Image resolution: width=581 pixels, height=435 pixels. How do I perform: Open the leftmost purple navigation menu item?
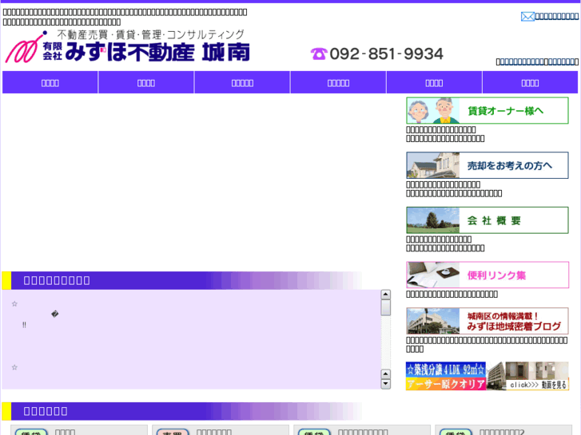click(x=50, y=82)
